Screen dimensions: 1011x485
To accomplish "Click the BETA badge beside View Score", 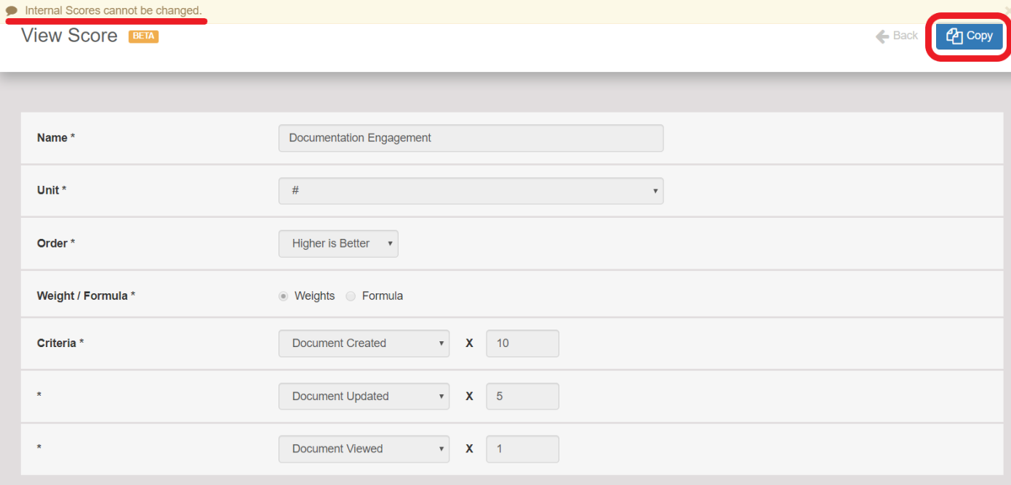I will 143,36.
